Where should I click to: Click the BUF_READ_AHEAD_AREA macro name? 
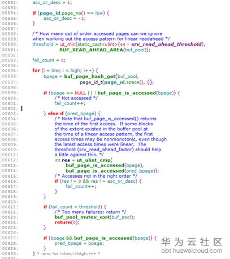(x=91, y=50)
